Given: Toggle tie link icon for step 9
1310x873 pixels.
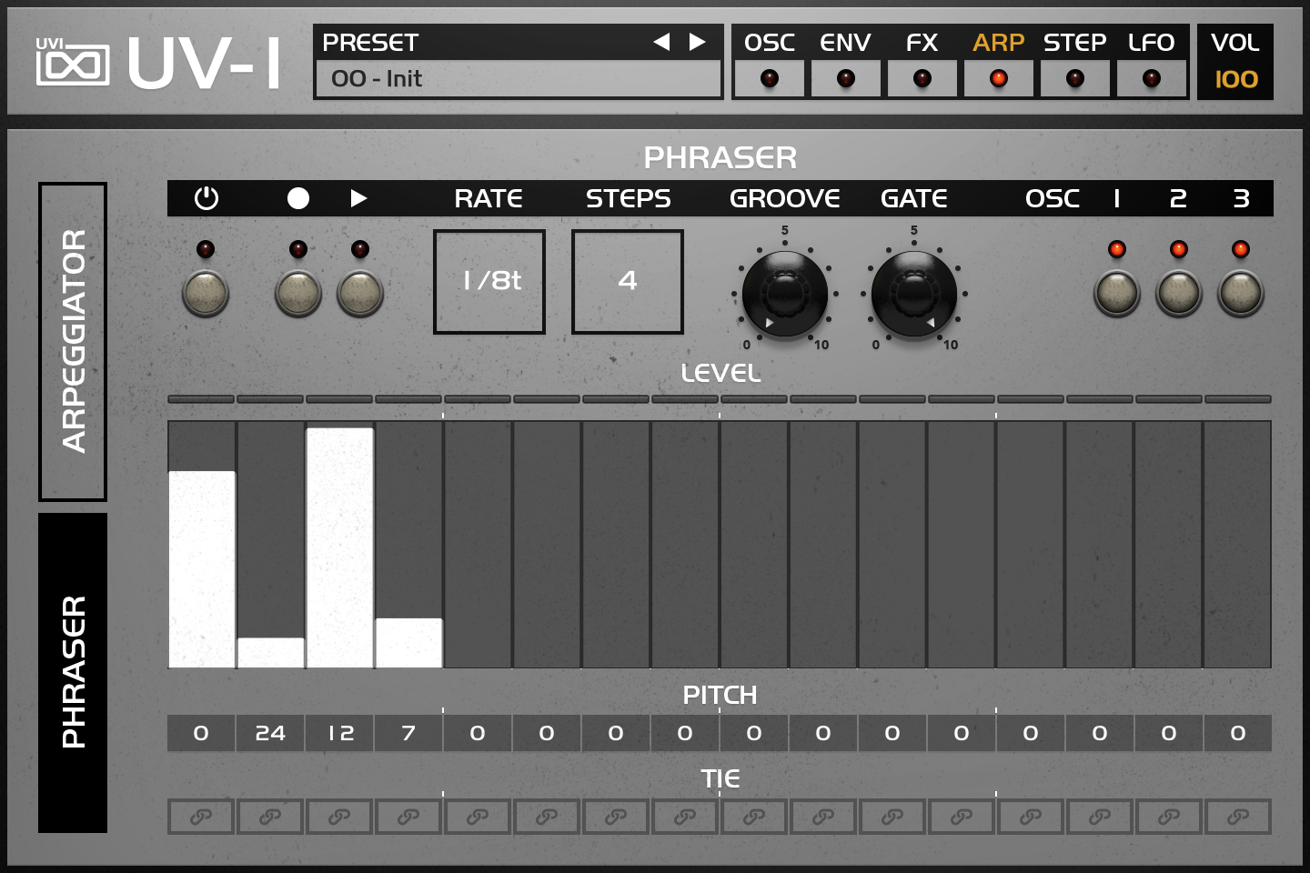Looking at the screenshot, I should click(755, 817).
